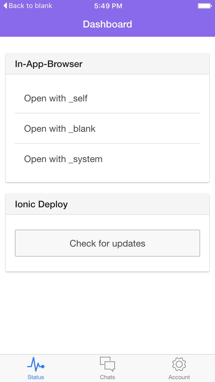
Task: Tap the 5:49 PM clock in status bar
Action: coord(107,5)
